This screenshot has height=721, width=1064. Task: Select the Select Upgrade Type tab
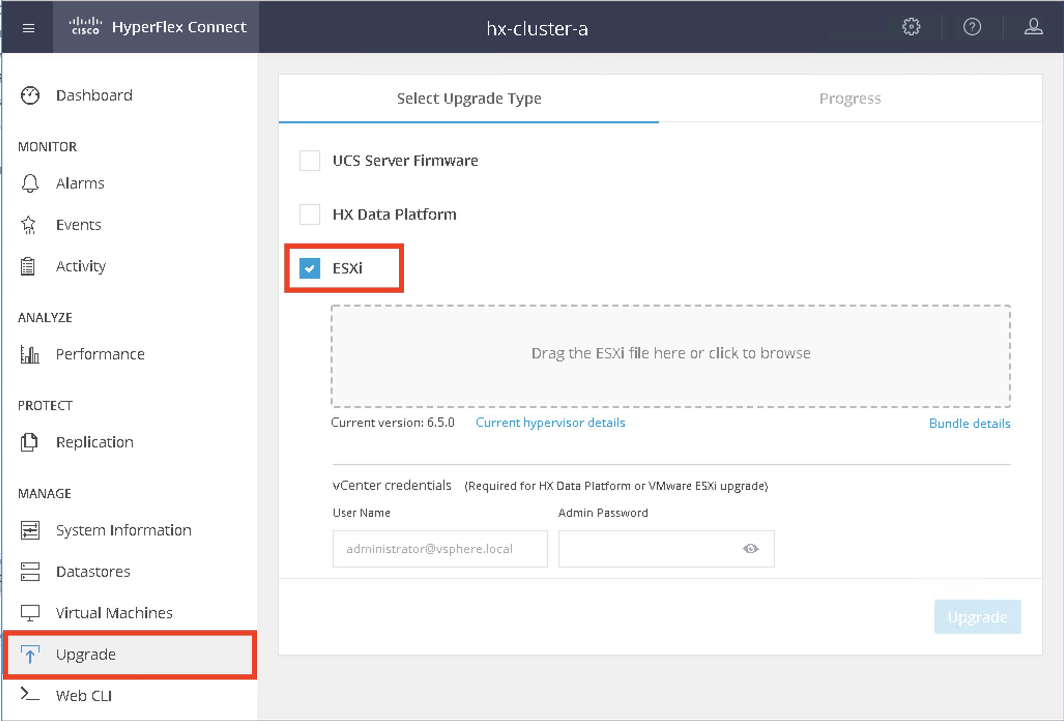point(469,98)
